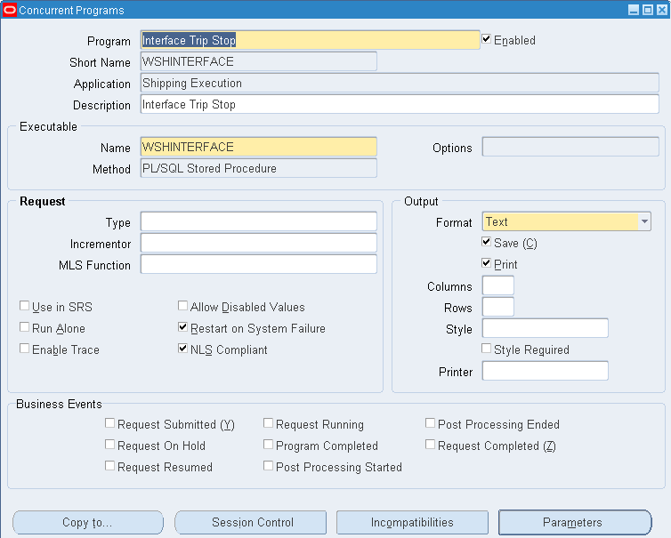Turn on Enable Trace checkbox
This screenshot has height=538, width=671.
(24, 349)
